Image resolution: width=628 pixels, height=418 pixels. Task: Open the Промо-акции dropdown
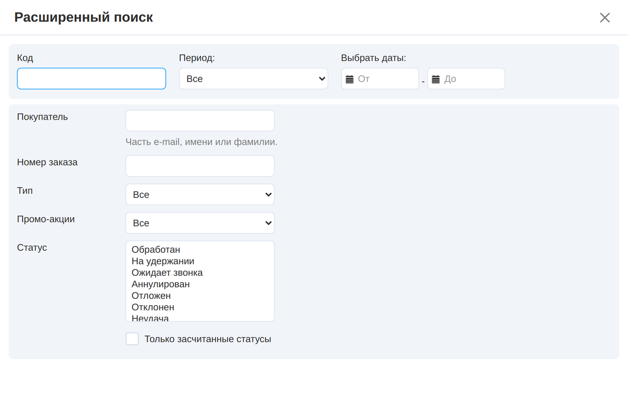coord(200,223)
